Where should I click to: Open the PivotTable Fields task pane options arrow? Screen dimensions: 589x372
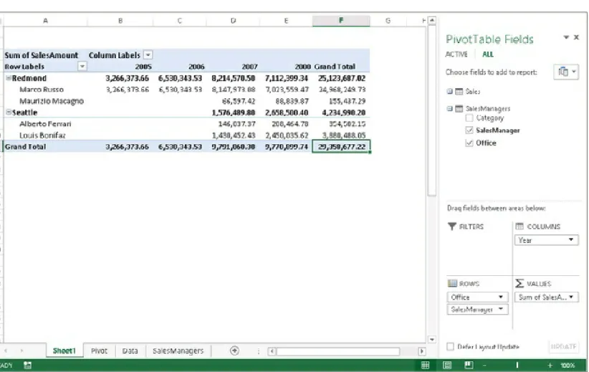pyautogui.click(x=566, y=37)
